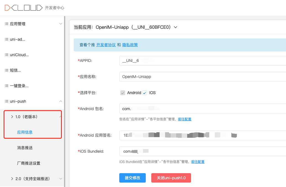286x187 pixels.
Task: Click the 应用名称 input field
Action: tap(202, 77)
